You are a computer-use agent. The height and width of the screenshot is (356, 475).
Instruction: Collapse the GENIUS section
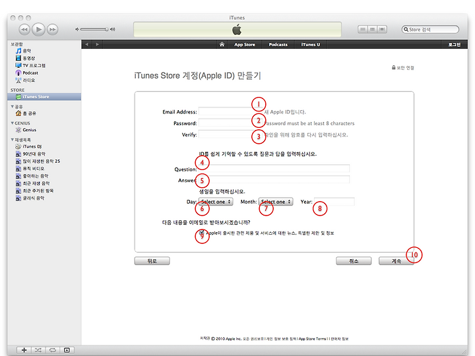click(12, 123)
